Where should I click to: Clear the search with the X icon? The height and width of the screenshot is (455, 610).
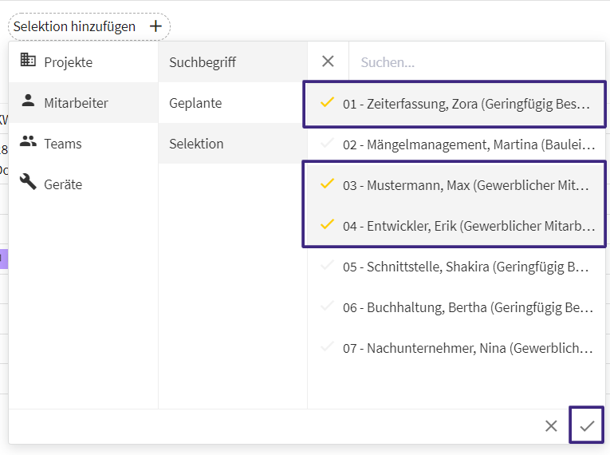click(x=328, y=61)
